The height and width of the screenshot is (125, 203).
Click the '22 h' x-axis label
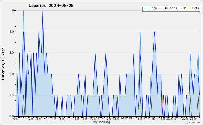tap(185, 118)
